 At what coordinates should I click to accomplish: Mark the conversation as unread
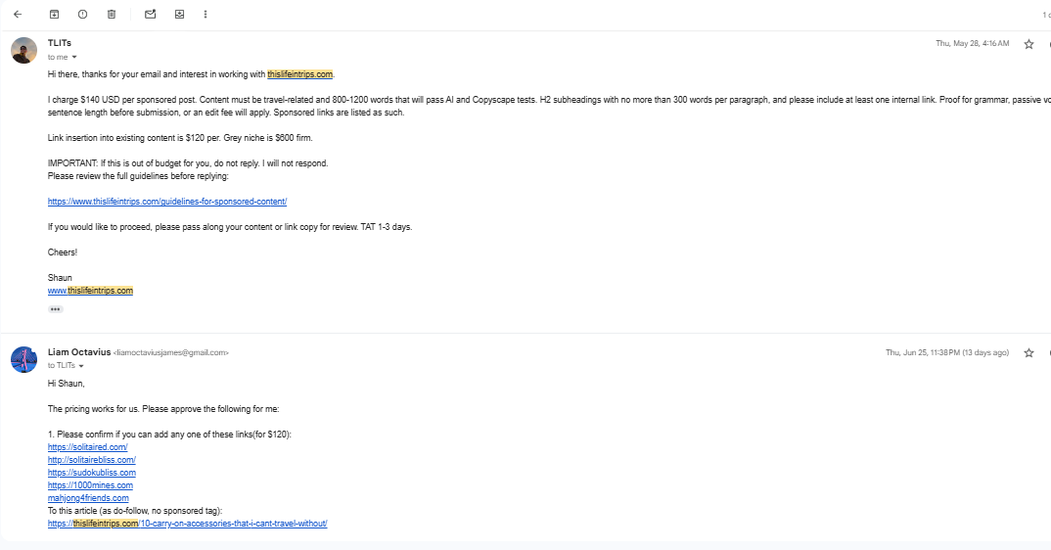coord(150,14)
